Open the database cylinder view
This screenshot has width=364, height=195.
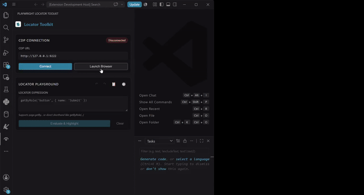tap(6, 114)
